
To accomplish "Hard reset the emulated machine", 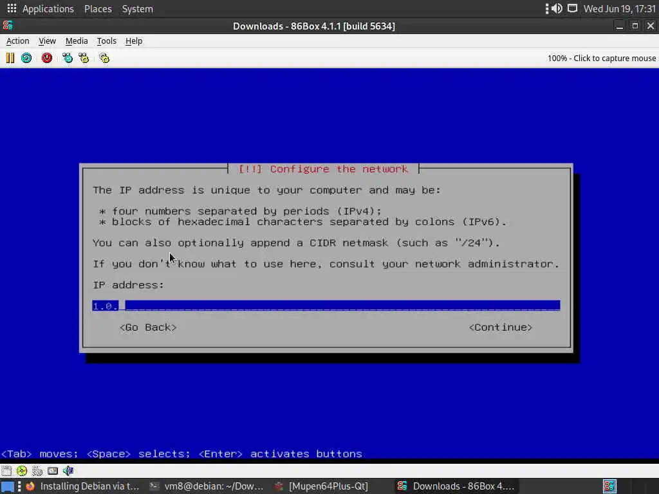I will (26, 58).
